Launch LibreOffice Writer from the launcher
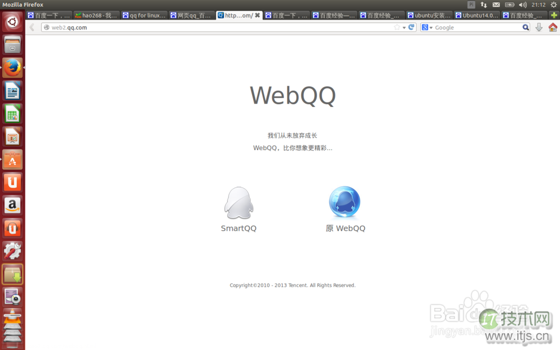Viewport: 560px width, 350px height. [12, 91]
